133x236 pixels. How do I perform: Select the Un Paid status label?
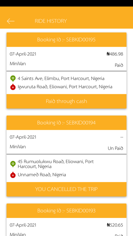click(115, 148)
